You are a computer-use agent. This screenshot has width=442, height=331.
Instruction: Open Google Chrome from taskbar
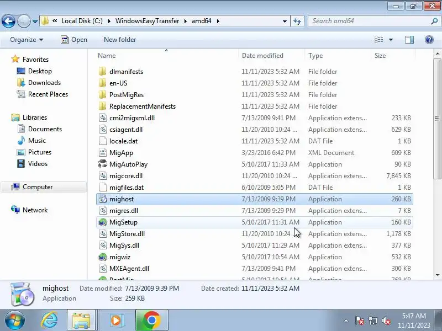(x=151, y=320)
